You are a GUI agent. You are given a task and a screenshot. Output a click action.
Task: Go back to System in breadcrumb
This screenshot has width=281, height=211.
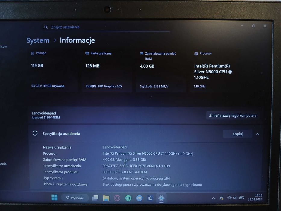point(38,40)
